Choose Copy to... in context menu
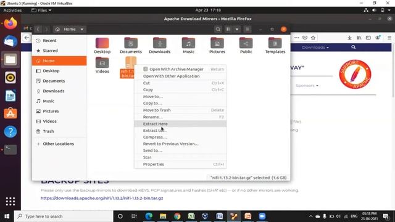This screenshot has width=395, height=222. click(x=180, y=103)
